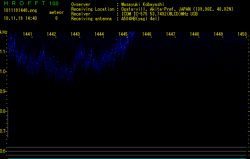
Task: Click the 1.1 kHz frequency label
Action: 4,52
